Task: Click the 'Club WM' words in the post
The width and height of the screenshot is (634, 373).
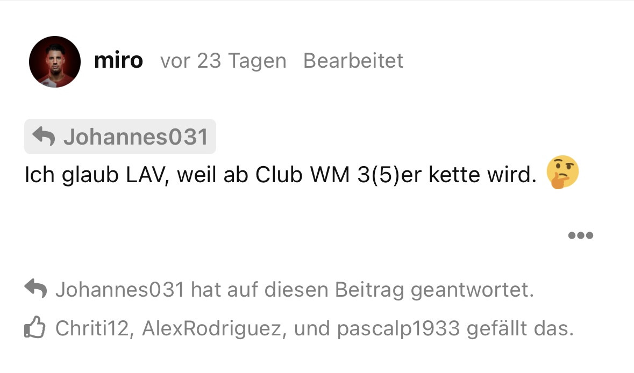Action: 302,175
